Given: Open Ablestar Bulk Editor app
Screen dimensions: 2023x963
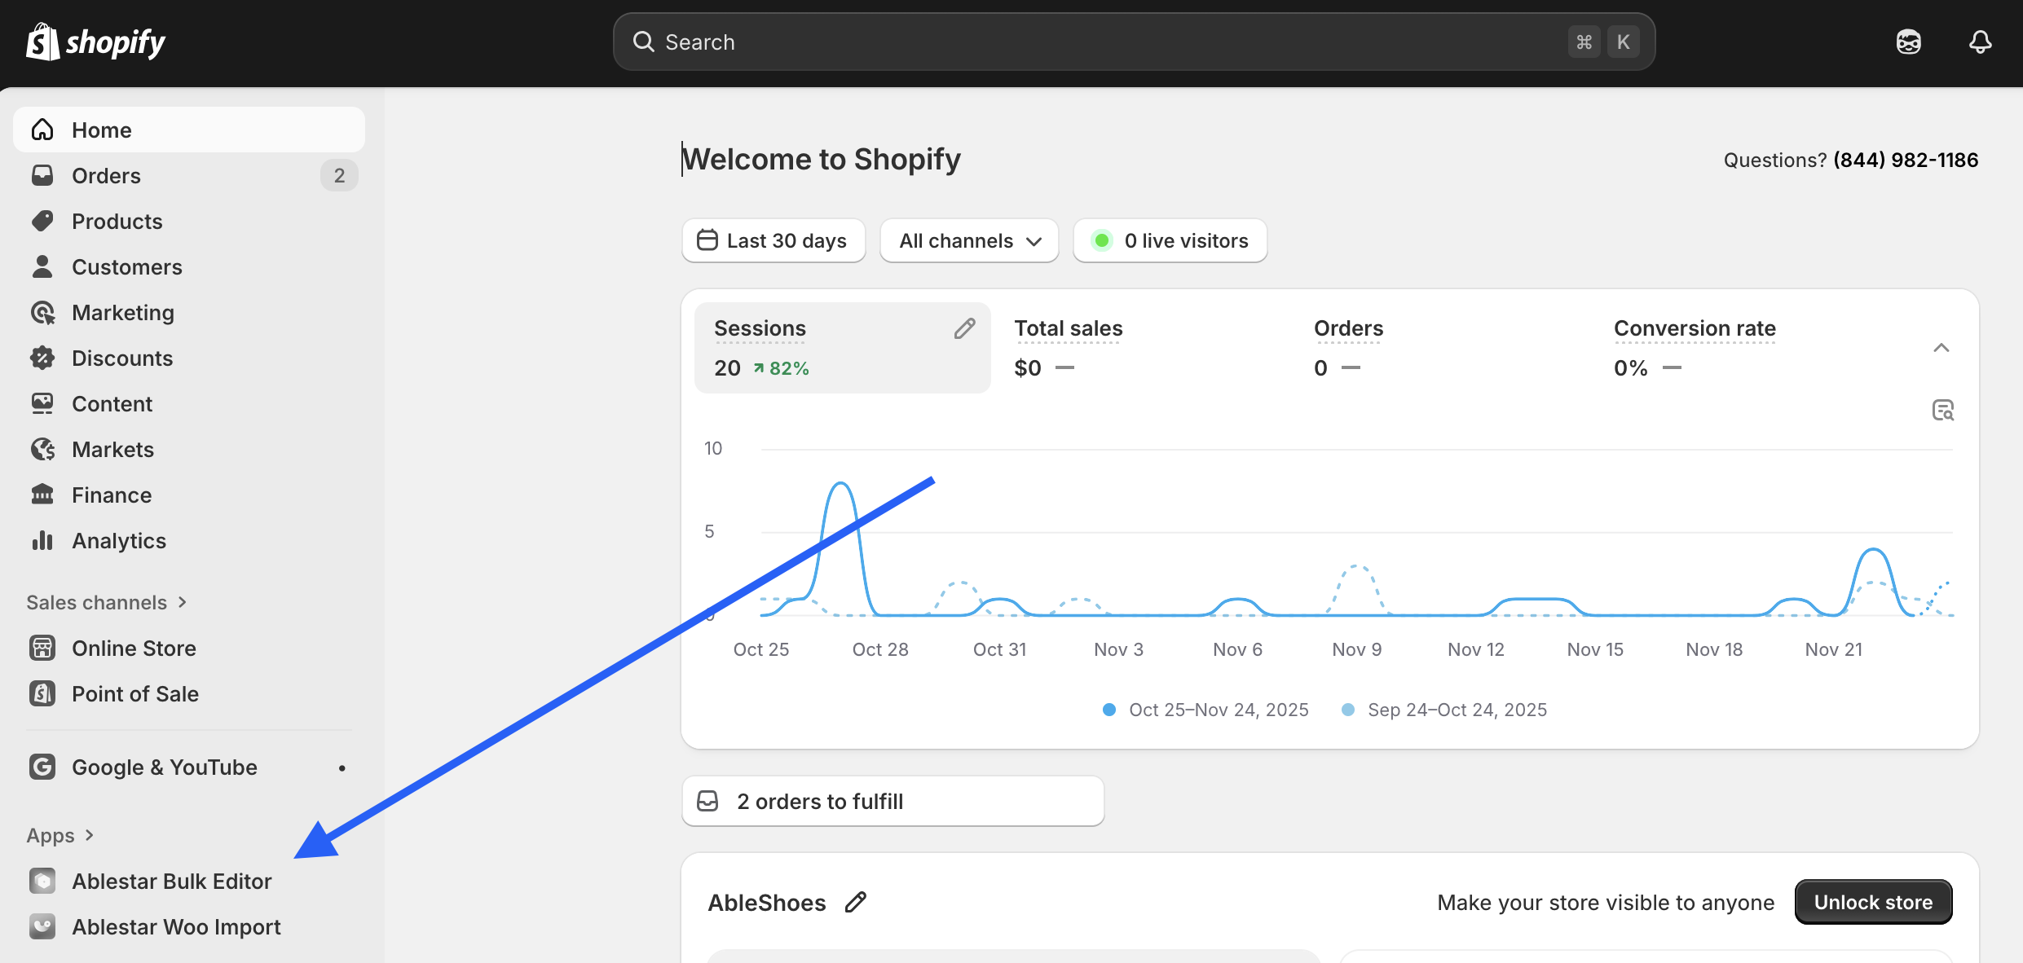Looking at the screenshot, I should click(x=171, y=881).
